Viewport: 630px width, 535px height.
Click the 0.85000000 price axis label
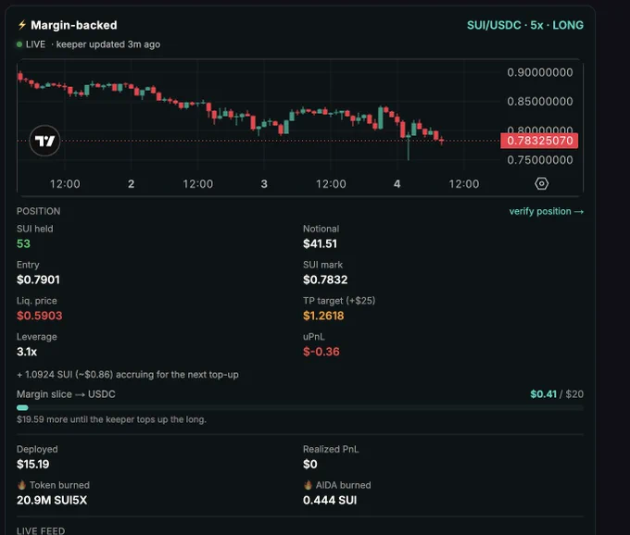[x=539, y=101]
